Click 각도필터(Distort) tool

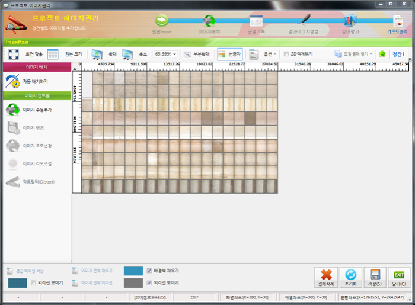pos(30,182)
